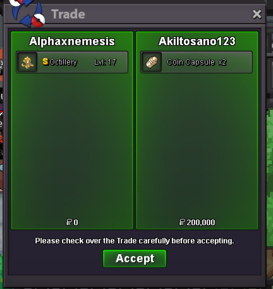The image size is (273, 289).
Task: Click Akiltosano123's 200,000 money offer
Action: (201, 223)
